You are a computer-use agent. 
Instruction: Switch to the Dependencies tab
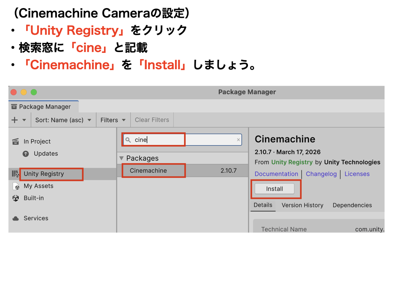(352, 205)
